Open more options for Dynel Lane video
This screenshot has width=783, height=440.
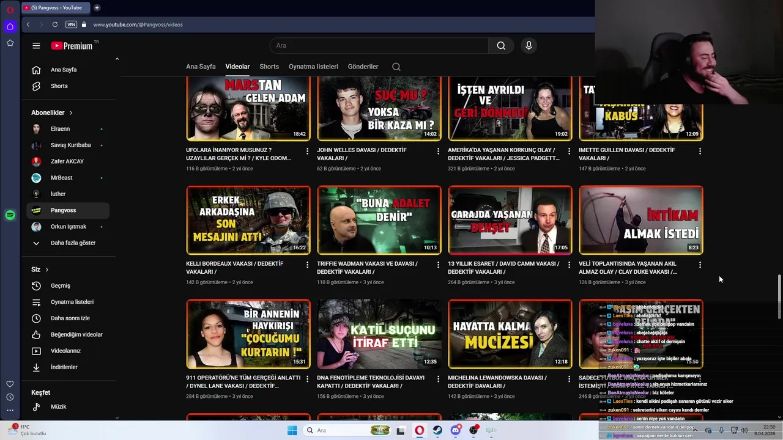[x=307, y=379]
